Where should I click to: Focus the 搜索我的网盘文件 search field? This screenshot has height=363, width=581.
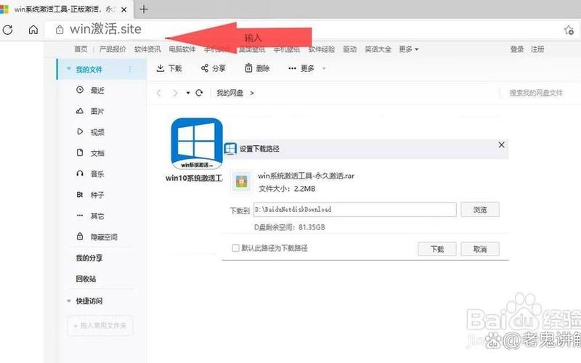pos(536,93)
